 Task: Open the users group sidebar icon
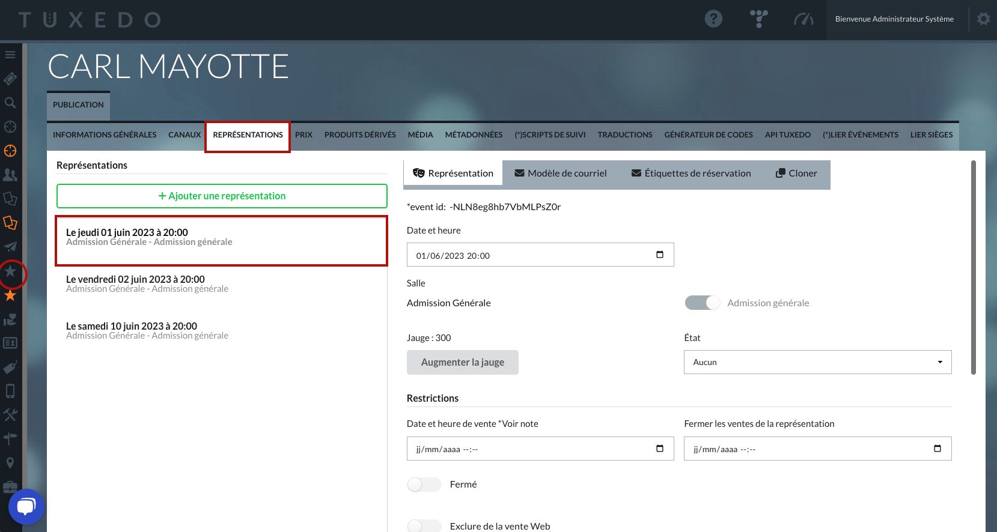tap(10, 175)
